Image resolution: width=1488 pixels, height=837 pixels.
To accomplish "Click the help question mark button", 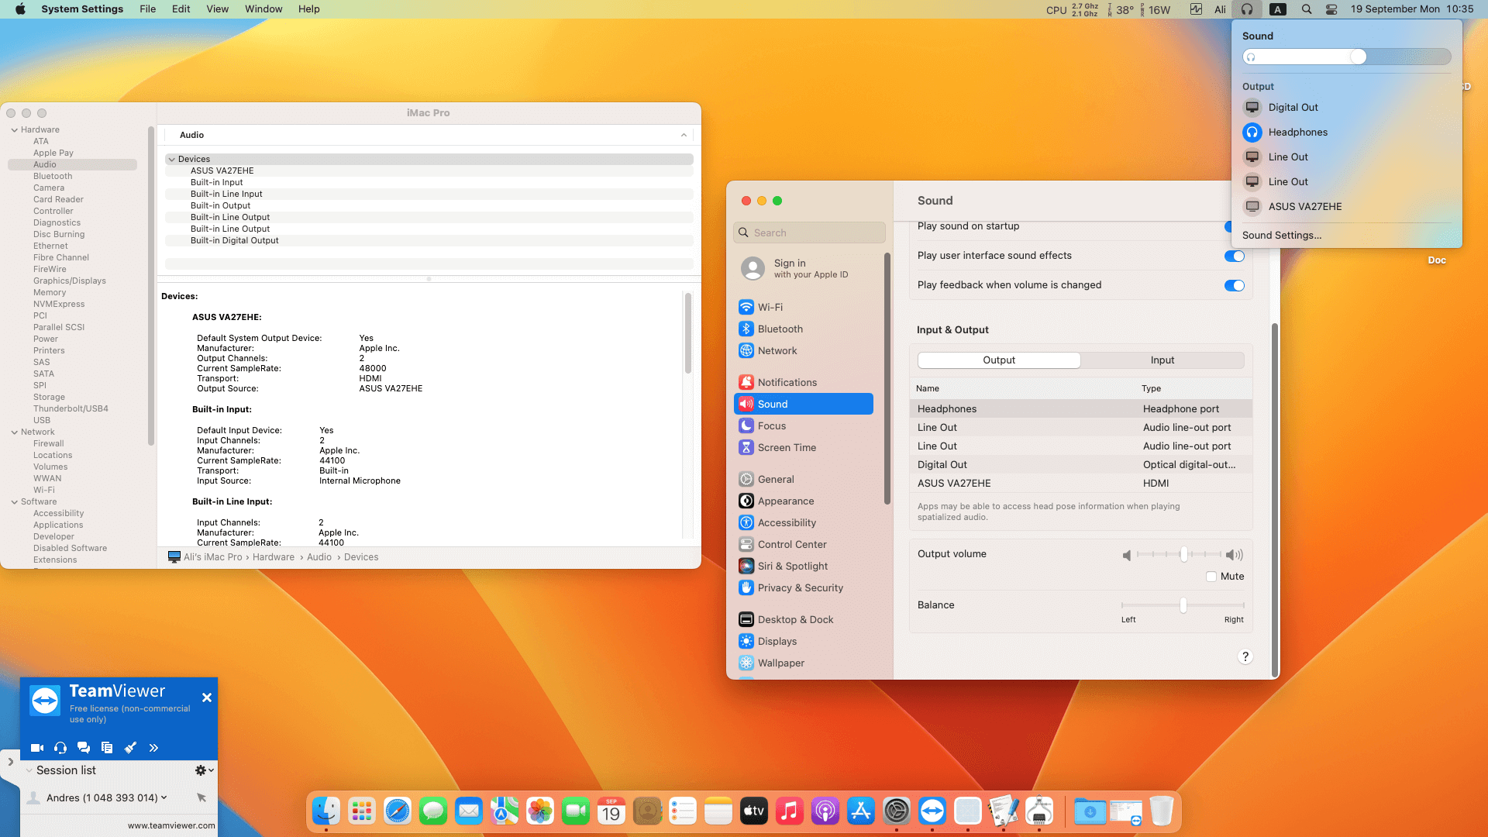I will pyautogui.click(x=1245, y=656).
